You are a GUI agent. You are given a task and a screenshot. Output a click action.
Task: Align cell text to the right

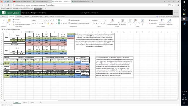61,23
